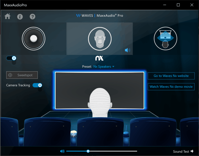Click Watch Waves Nx demo movie
199x156 pixels.
[x=171, y=87]
